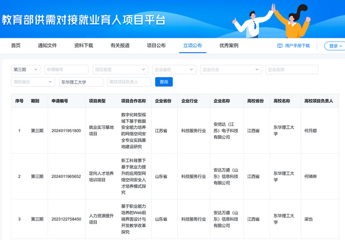Click the 申请编号 input field

[67, 70]
